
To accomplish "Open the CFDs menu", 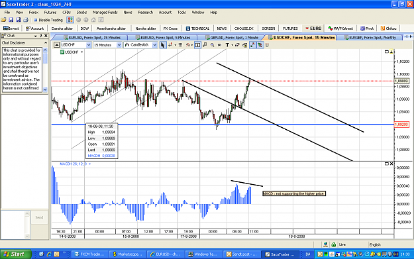I will coord(66,12).
